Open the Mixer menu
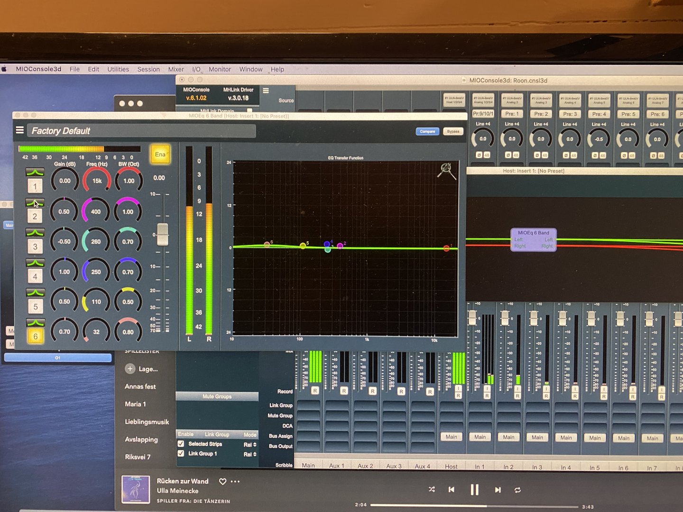The image size is (683, 512). coord(176,69)
